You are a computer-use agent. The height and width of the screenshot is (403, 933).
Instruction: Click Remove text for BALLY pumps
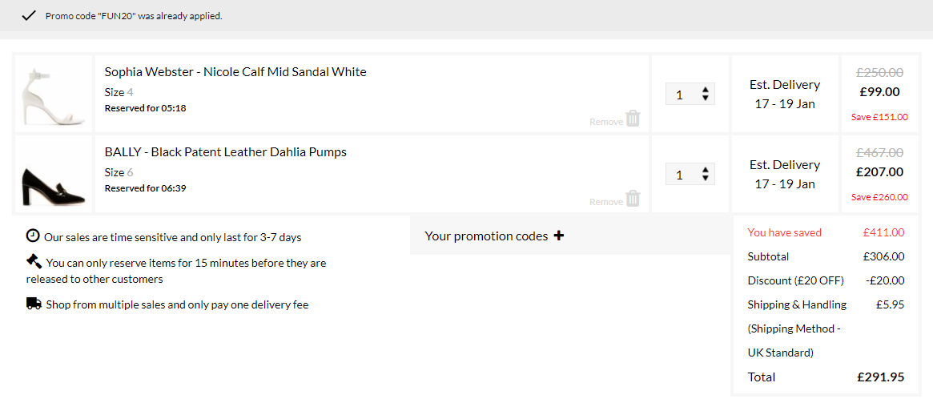coord(606,202)
